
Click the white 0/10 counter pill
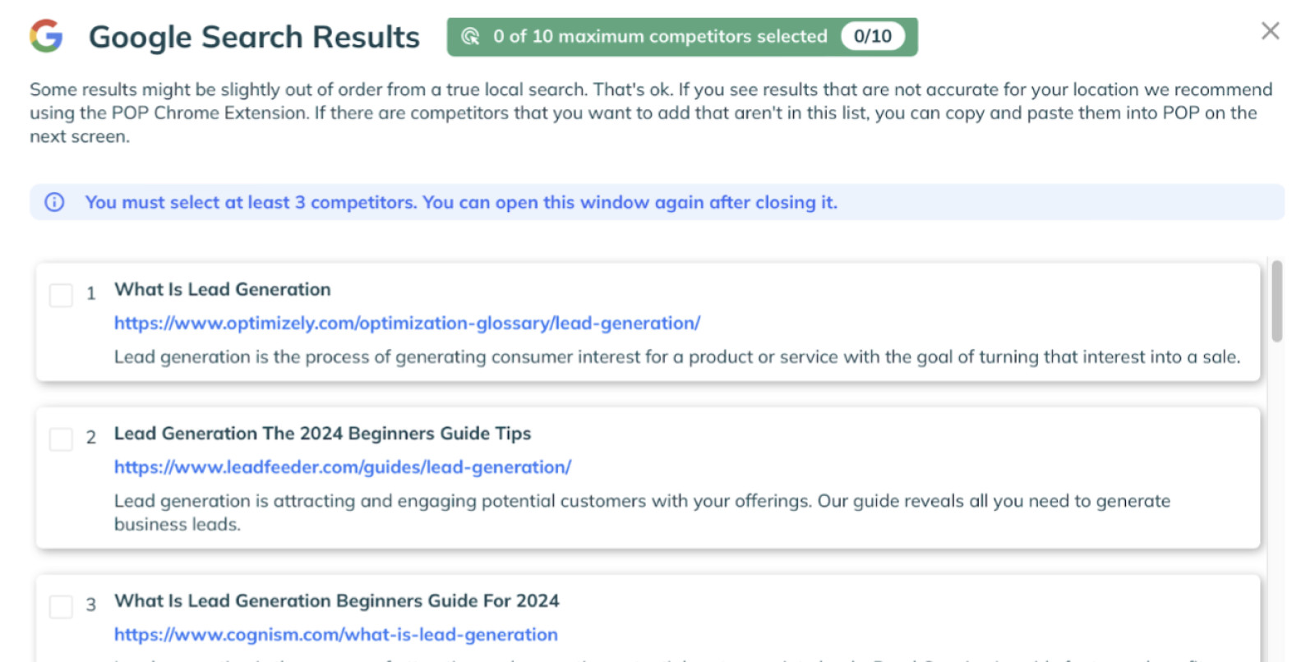click(873, 36)
